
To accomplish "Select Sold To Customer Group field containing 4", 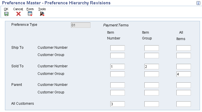I will [184, 74].
